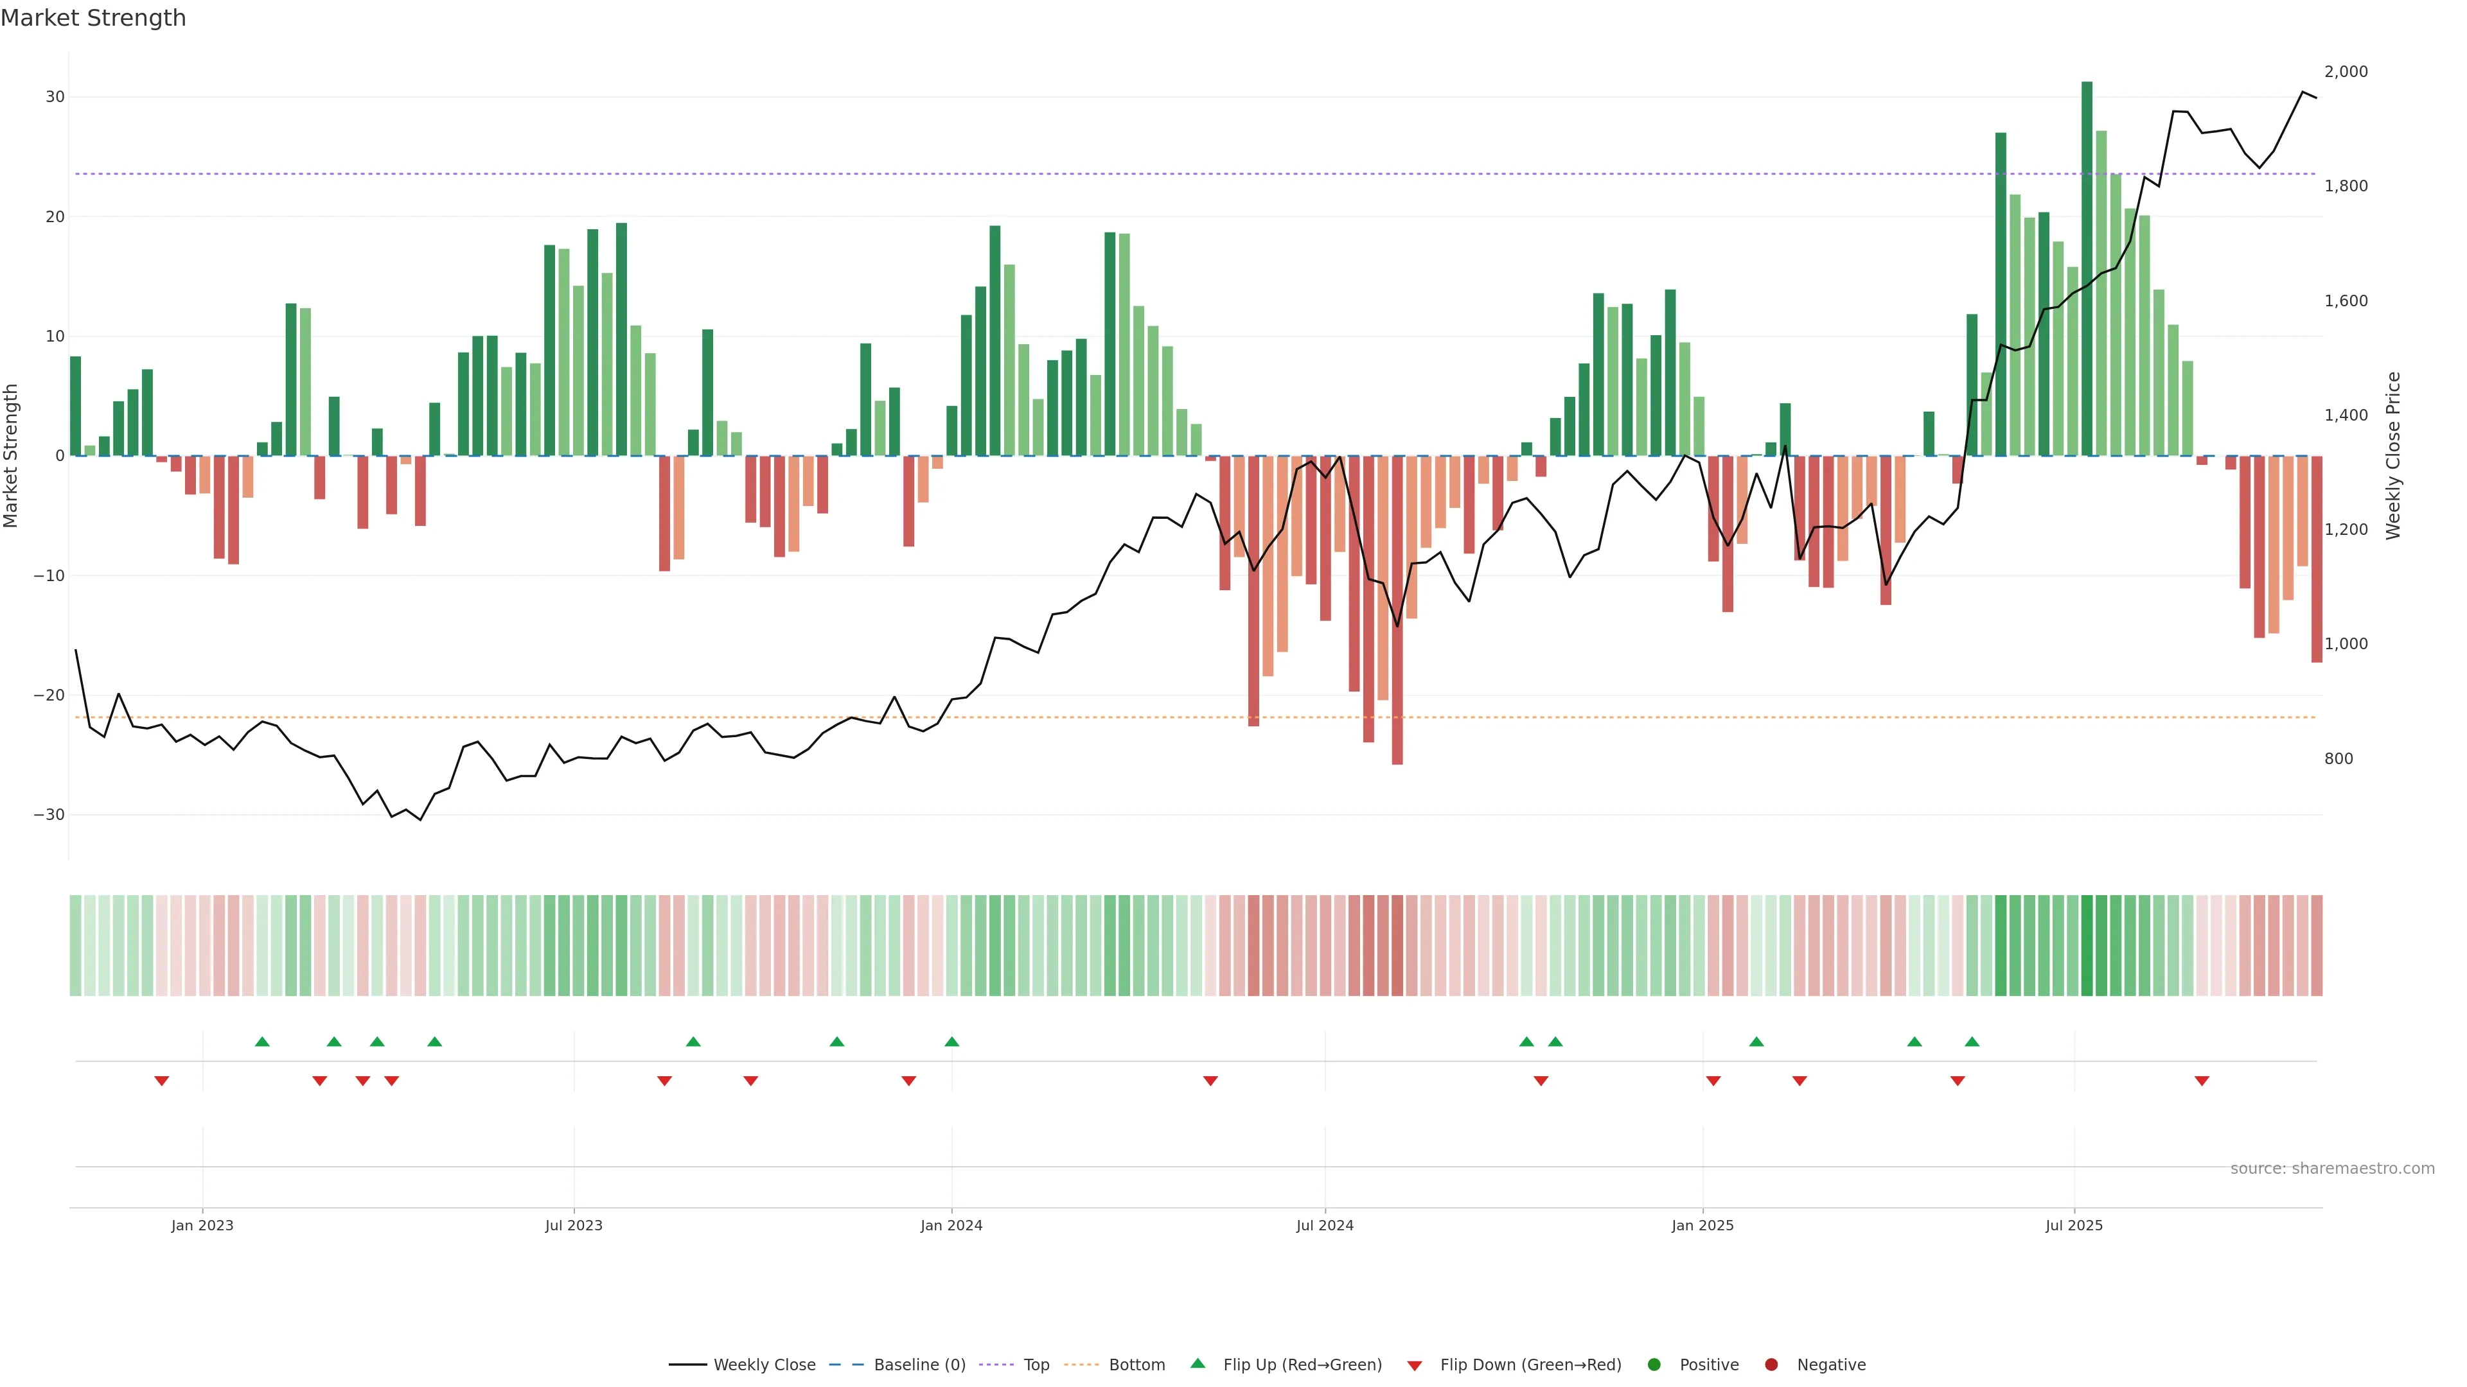The width and height of the screenshot is (2467, 1387).
Task: Click the Flip Down legend triangle icon
Action: 1415,1366
